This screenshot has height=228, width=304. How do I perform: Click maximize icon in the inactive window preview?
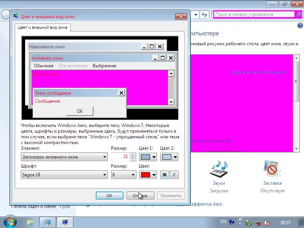(152, 47)
